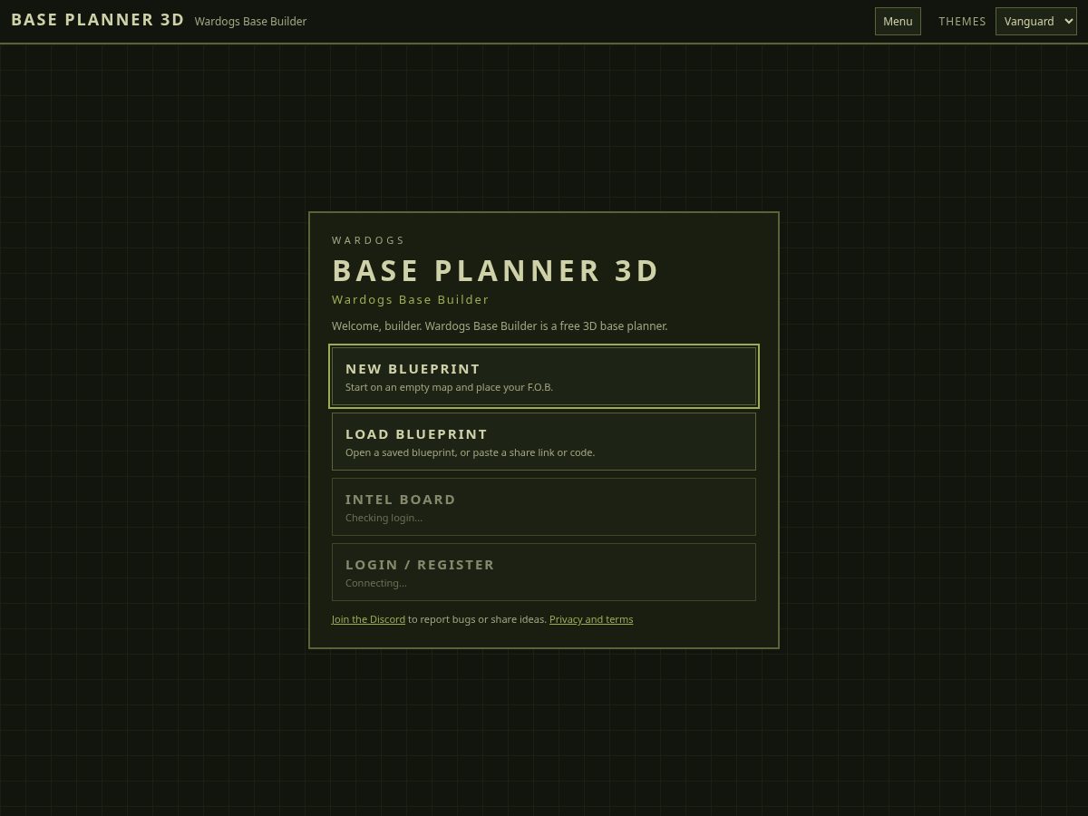Image resolution: width=1088 pixels, height=816 pixels.
Task: Click the large BASE PLANNER 3D dialog title
Action: point(496,270)
